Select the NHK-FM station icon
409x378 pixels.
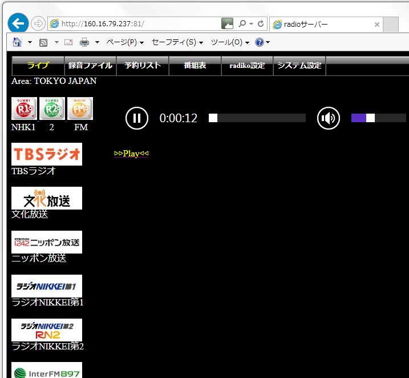pyautogui.click(x=80, y=108)
